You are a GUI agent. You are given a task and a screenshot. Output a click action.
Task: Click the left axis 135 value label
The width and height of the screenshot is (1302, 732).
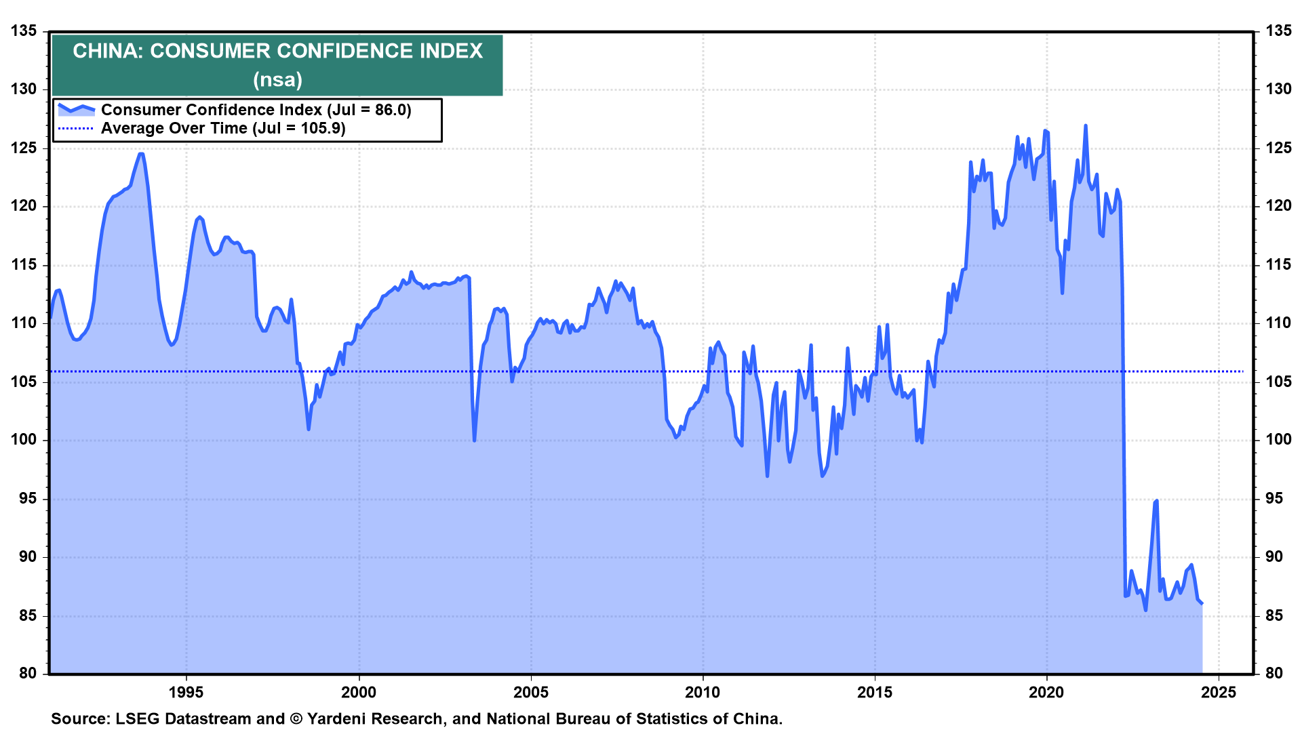(x=24, y=31)
